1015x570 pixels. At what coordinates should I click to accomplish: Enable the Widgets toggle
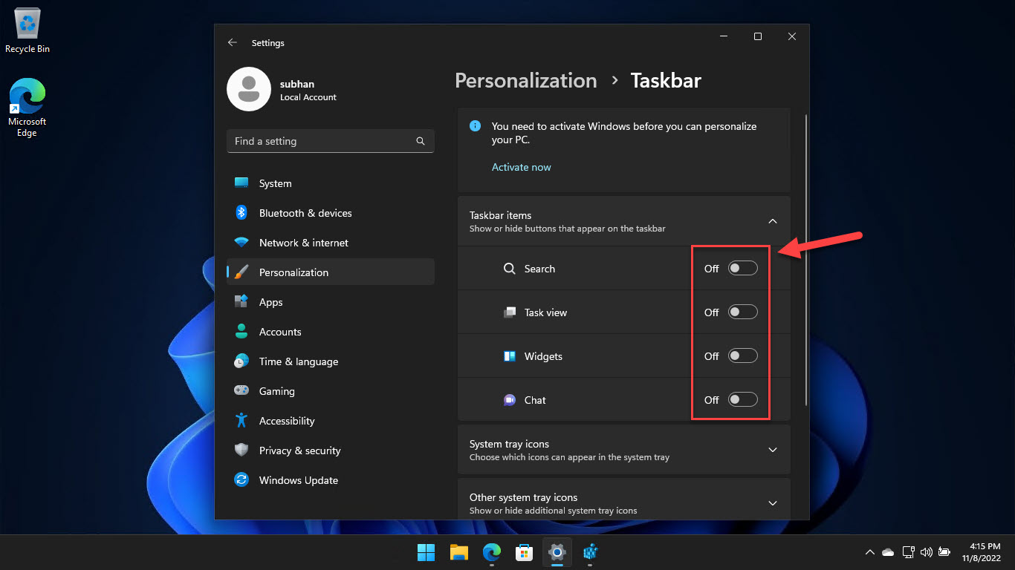pyautogui.click(x=742, y=356)
